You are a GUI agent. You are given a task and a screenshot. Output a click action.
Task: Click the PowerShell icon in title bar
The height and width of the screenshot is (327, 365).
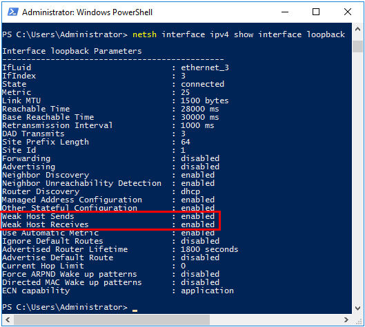(13, 12)
